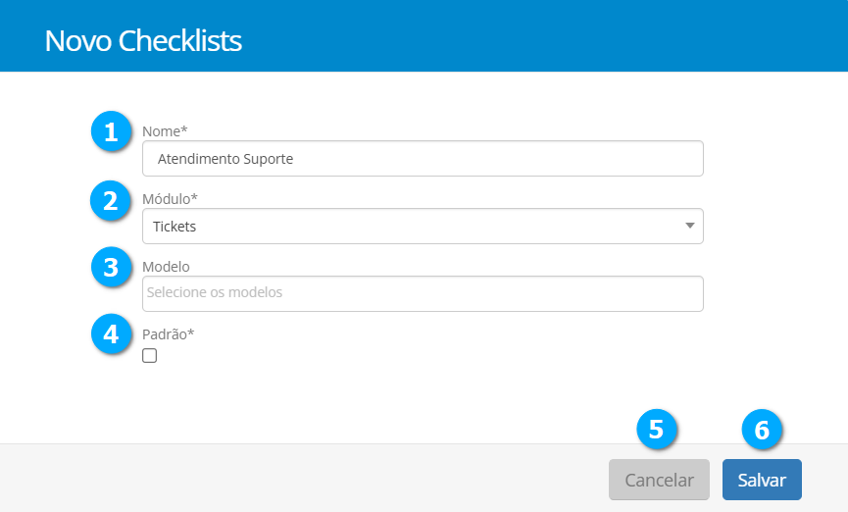Enable the Padrão checkbox

click(150, 356)
